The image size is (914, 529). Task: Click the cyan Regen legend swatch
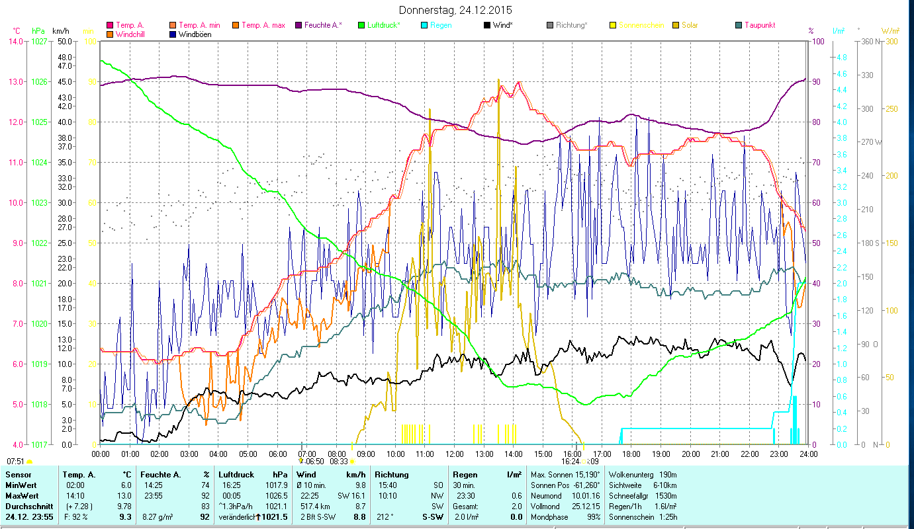(x=424, y=26)
